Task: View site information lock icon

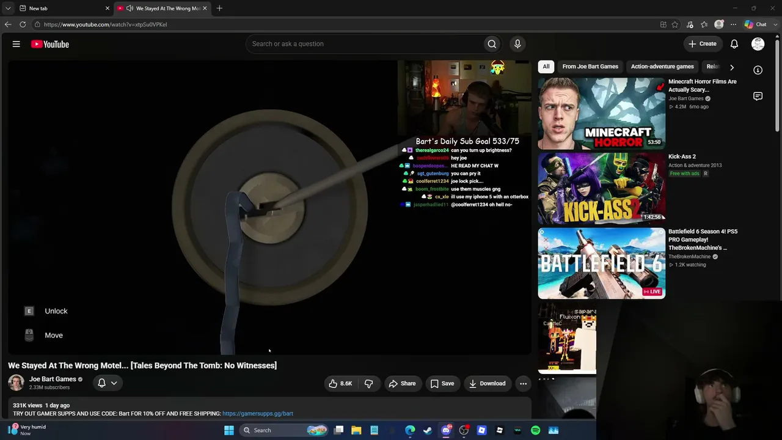Action: tap(37, 24)
